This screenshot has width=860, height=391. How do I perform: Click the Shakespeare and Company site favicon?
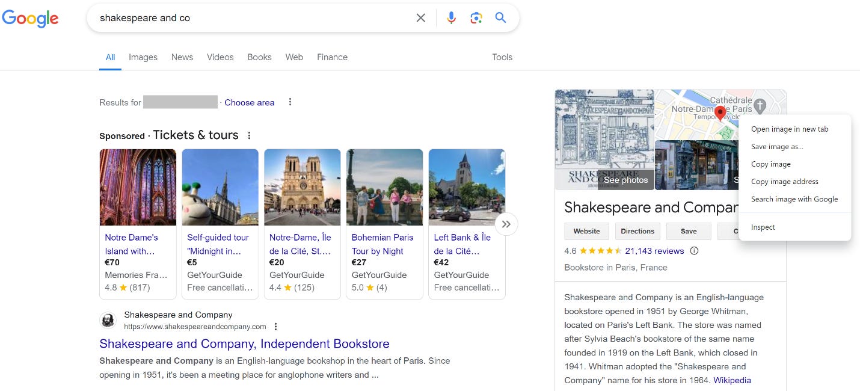(x=108, y=320)
